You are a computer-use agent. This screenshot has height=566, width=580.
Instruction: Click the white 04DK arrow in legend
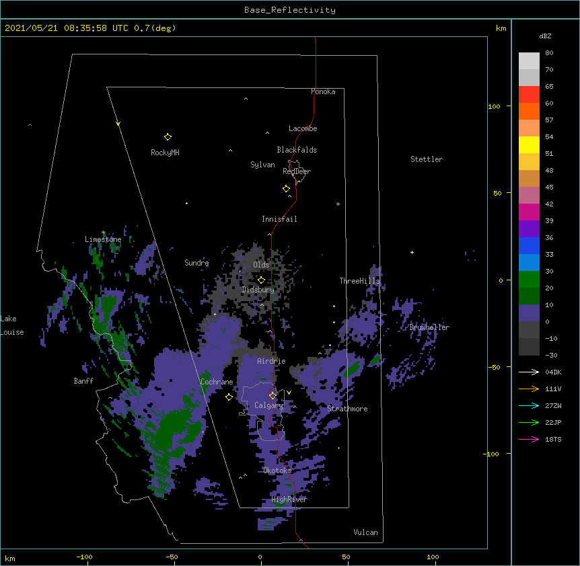[529, 372]
